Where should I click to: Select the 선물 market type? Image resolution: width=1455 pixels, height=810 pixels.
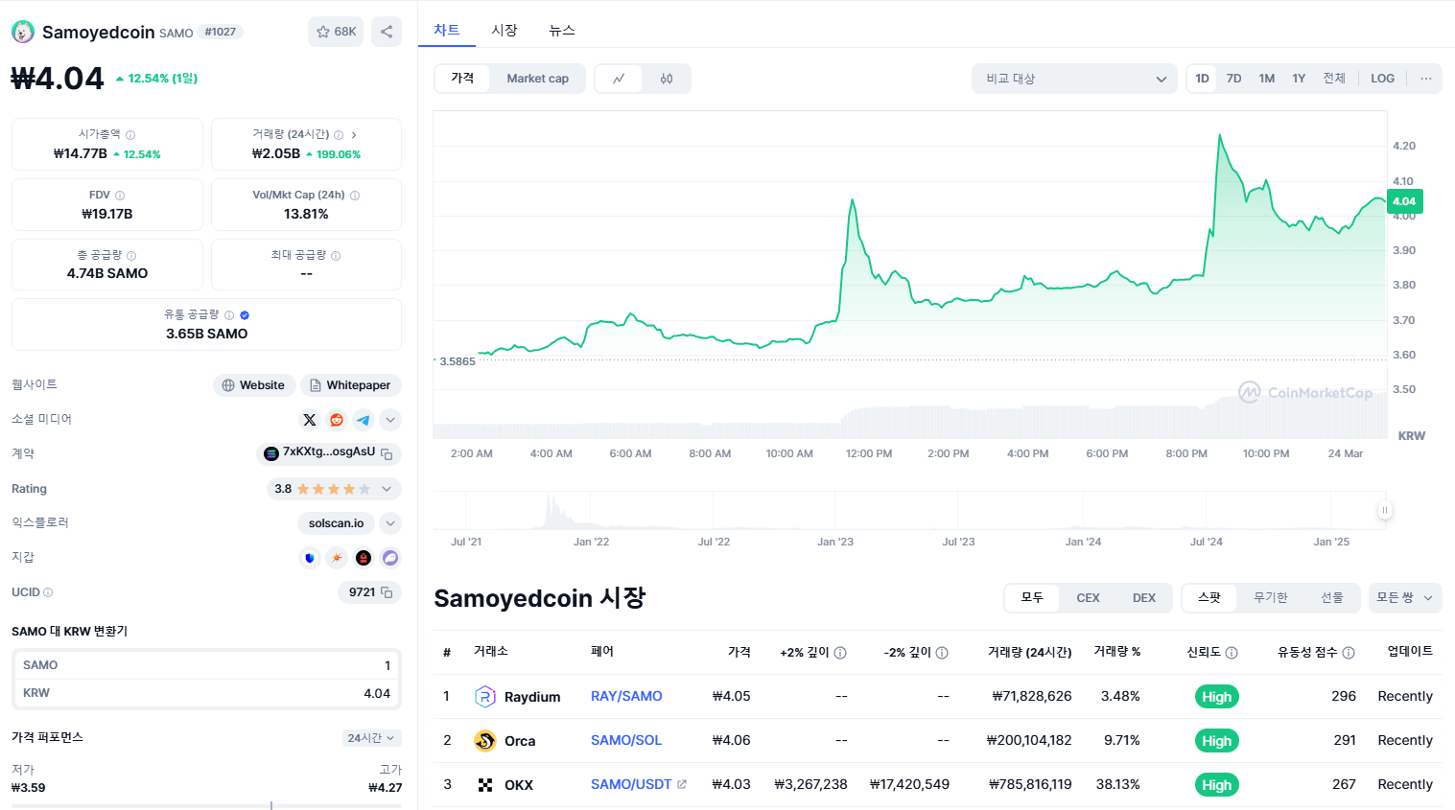click(x=1332, y=597)
